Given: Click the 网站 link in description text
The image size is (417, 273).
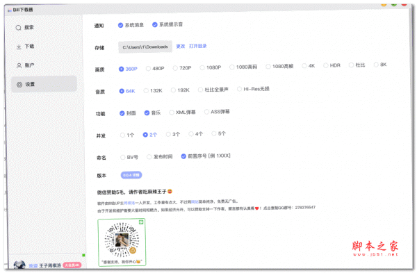Looking at the screenshot, I should (x=195, y=202).
